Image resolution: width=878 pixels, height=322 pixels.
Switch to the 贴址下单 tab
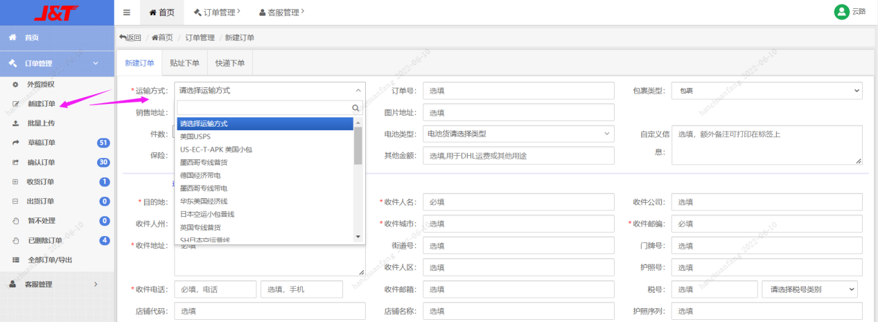point(184,63)
